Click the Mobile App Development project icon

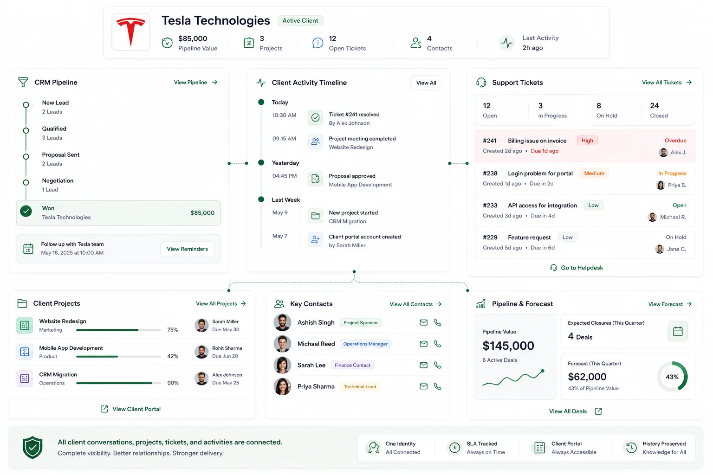[x=25, y=352]
